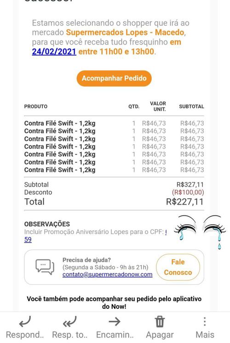Tap the reply-all double arrow icon

(x=69, y=322)
